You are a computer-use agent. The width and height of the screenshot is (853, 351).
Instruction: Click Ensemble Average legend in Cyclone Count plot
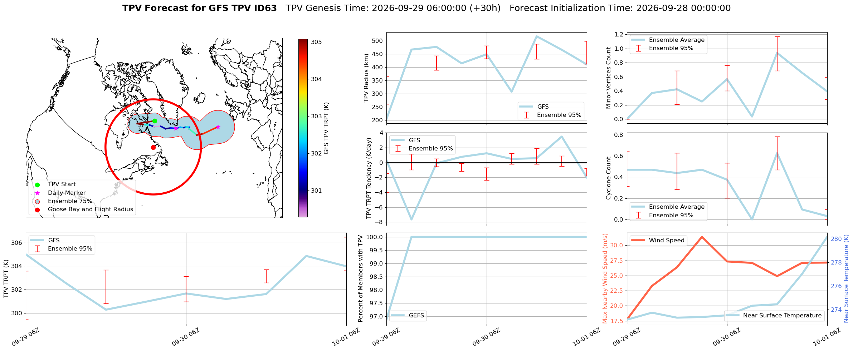[x=668, y=207]
